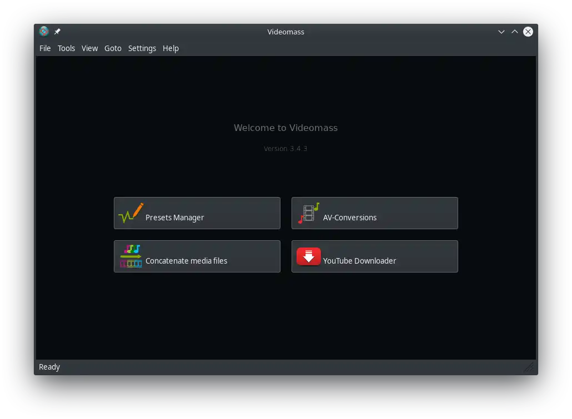Open Concatenate media files via its label
This screenshot has height=419, width=572.
pos(186,261)
